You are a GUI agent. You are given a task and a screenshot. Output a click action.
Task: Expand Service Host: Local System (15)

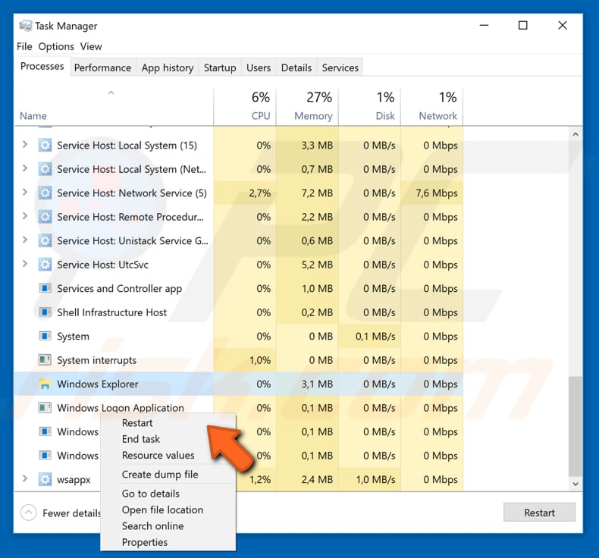point(25,144)
